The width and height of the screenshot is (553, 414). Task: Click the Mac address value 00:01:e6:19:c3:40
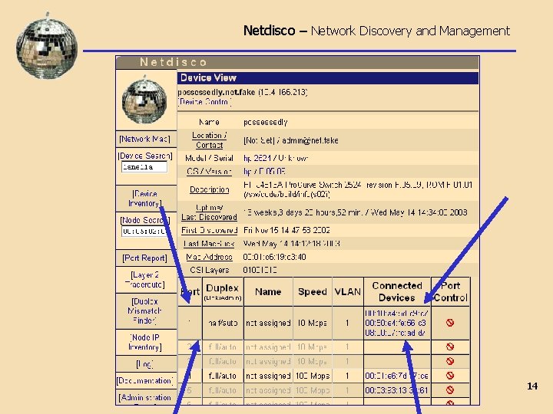(274, 257)
